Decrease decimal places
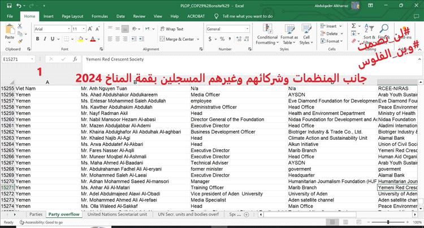The image size is (424, 228). pyautogui.click(x=246, y=39)
